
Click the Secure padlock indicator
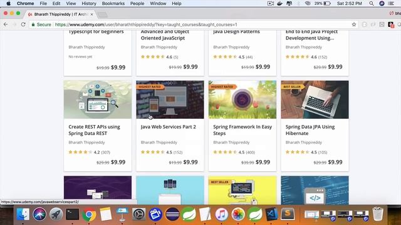point(41,24)
